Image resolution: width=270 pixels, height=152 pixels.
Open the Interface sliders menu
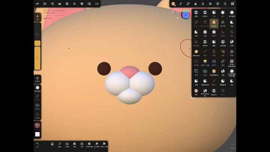(225, 4)
